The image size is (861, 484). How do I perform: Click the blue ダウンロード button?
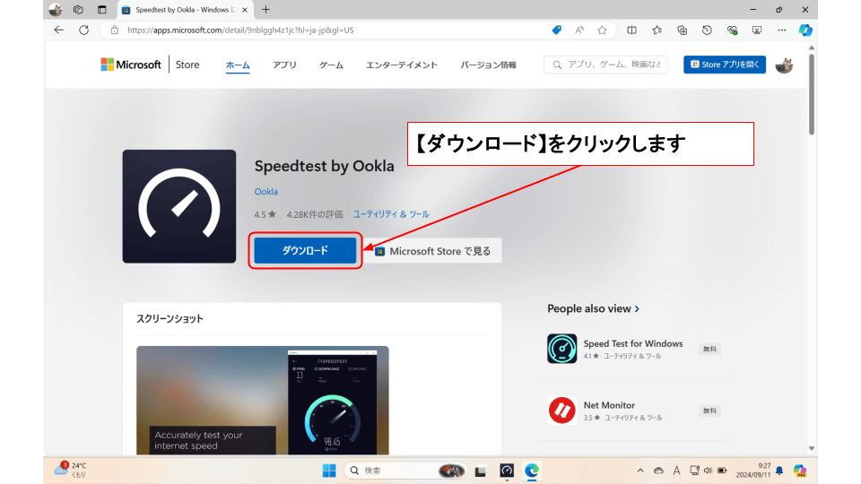[x=305, y=251]
